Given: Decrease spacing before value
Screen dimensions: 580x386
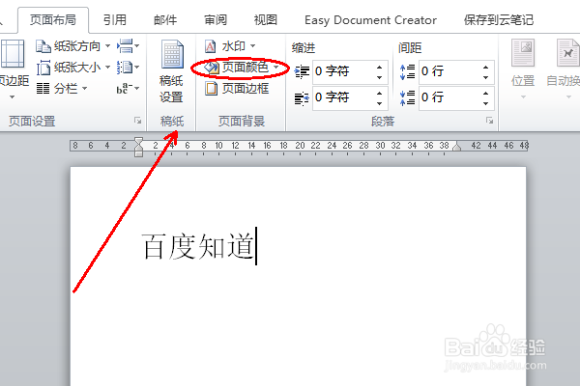Looking at the screenshot, I should (485, 77).
